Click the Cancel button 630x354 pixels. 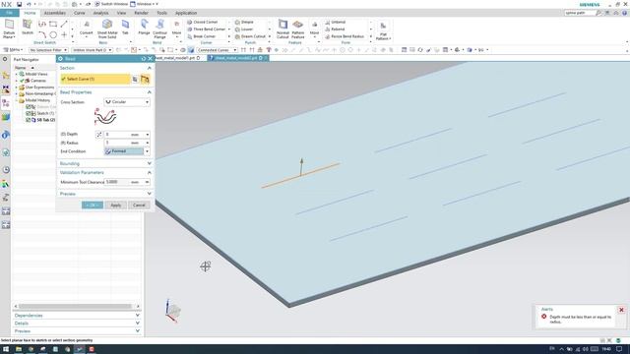point(139,206)
